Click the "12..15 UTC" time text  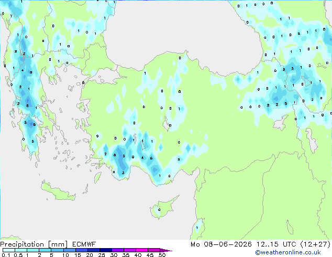[276, 244]
